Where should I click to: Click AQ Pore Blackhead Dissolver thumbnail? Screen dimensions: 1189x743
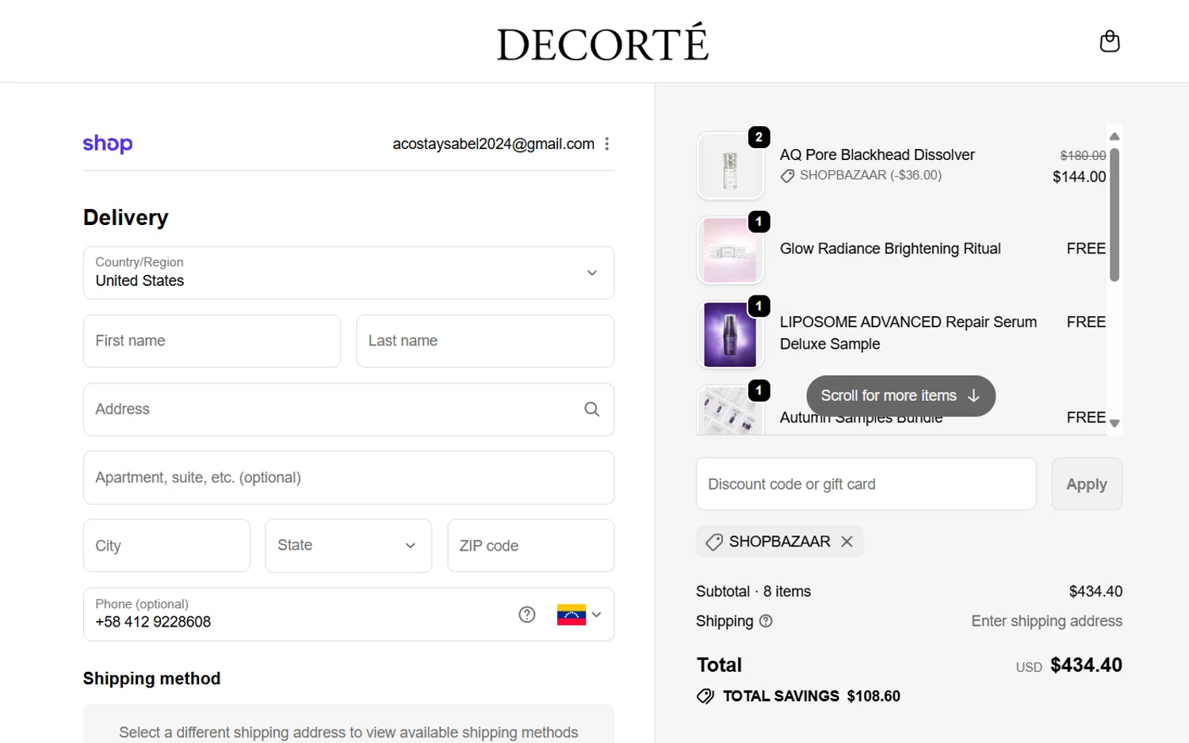pos(730,166)
